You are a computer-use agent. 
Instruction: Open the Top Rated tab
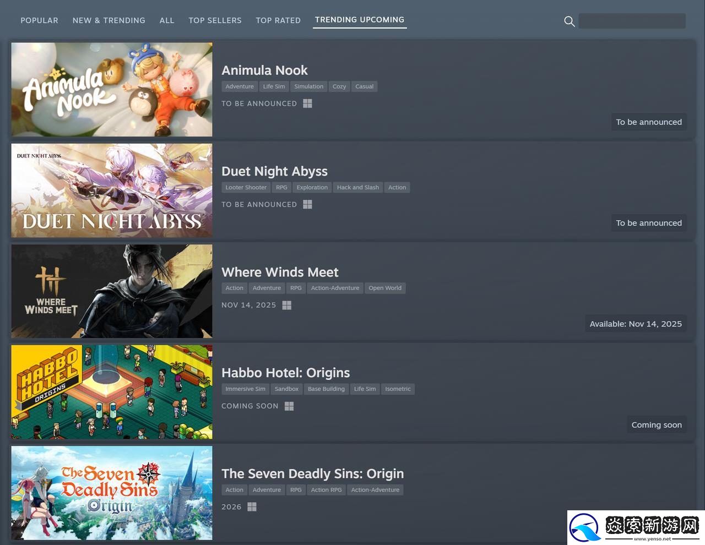(x=278, y=20)
